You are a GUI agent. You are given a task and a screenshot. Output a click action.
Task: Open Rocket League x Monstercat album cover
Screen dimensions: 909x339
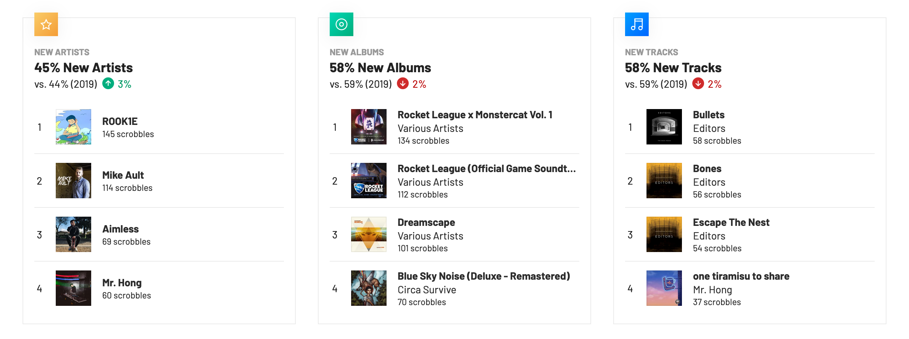coord(369,127)
